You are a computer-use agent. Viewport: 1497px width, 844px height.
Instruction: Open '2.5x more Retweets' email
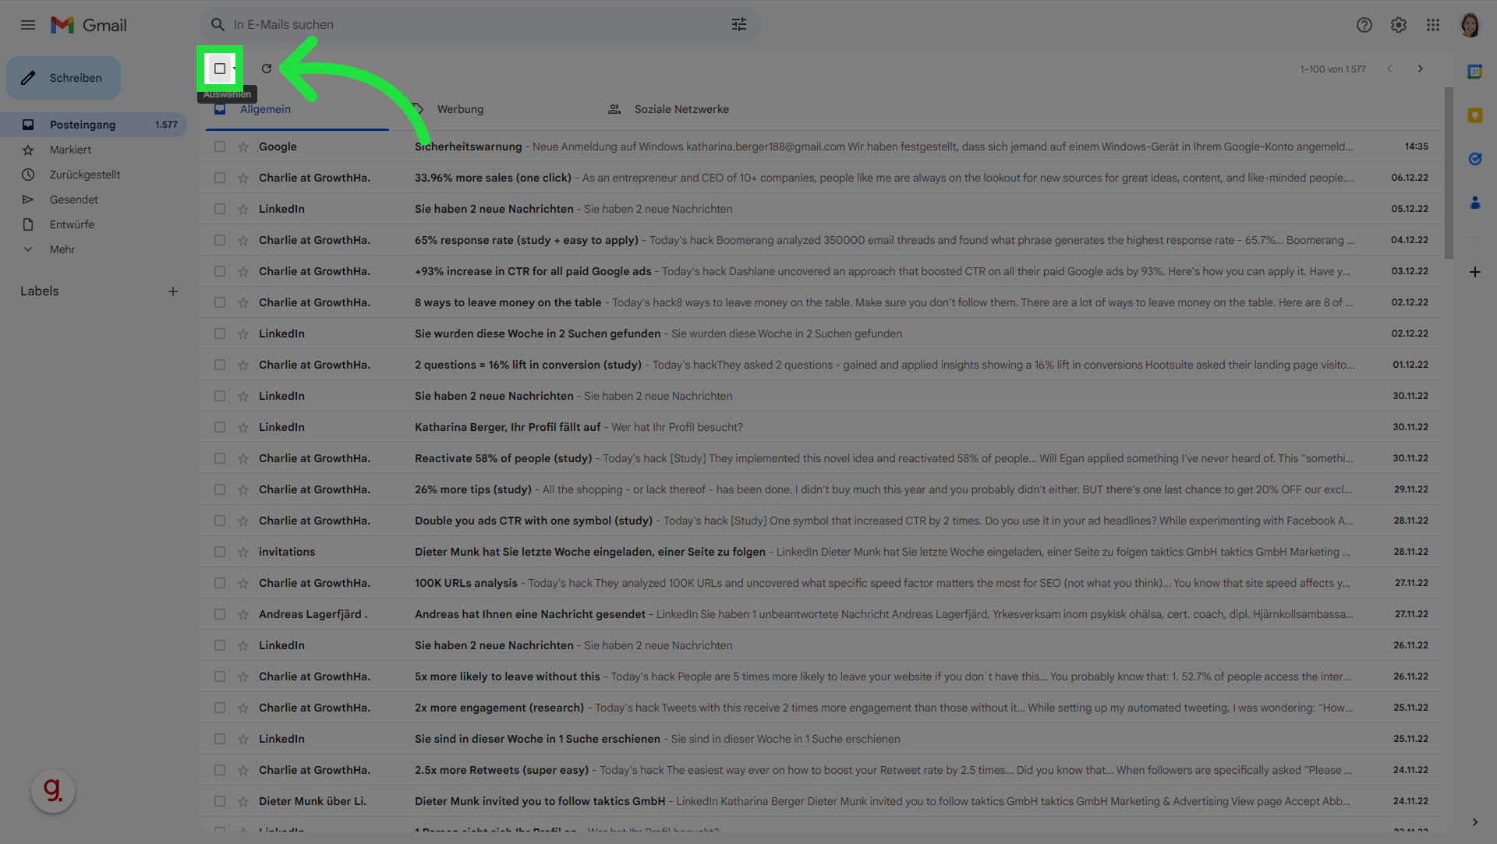819,770
